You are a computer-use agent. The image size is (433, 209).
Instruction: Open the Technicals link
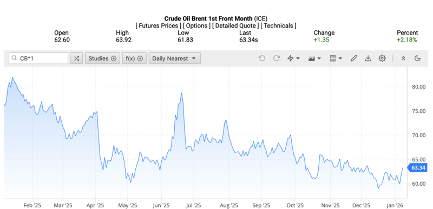(x=278, y=26)
